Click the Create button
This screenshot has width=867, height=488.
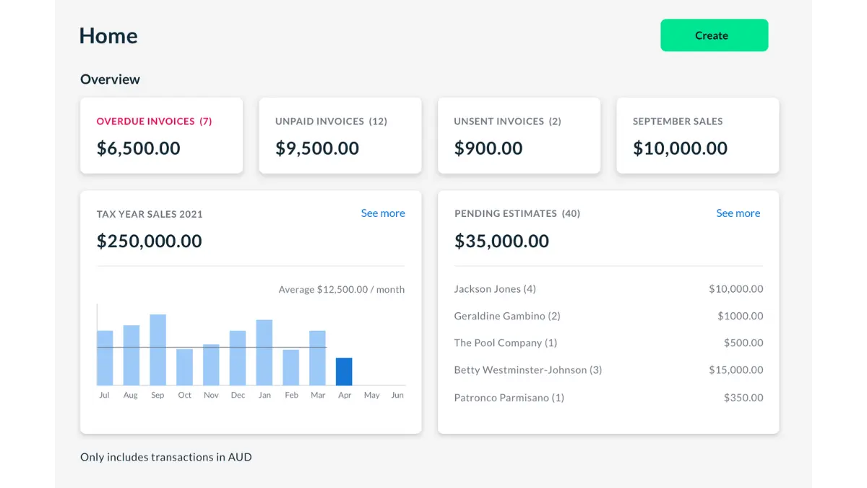pyautogui.click(x=713, y=35)
